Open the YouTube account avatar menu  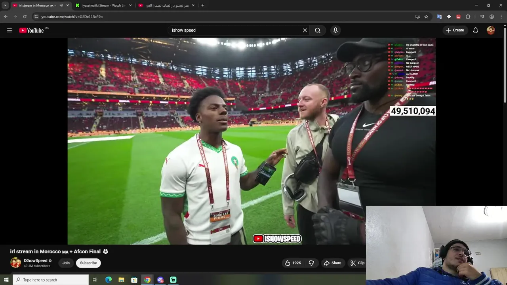(491, 30)
